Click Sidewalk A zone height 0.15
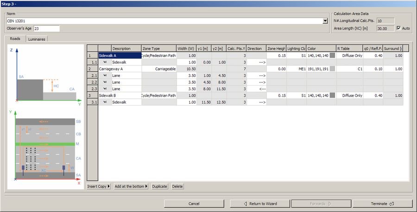 (x=277, y=56)
